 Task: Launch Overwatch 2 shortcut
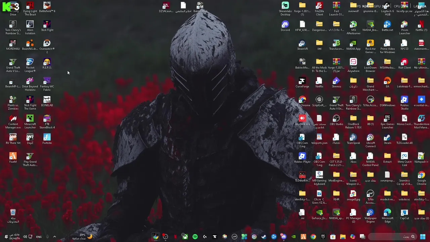tap(47, 47)
